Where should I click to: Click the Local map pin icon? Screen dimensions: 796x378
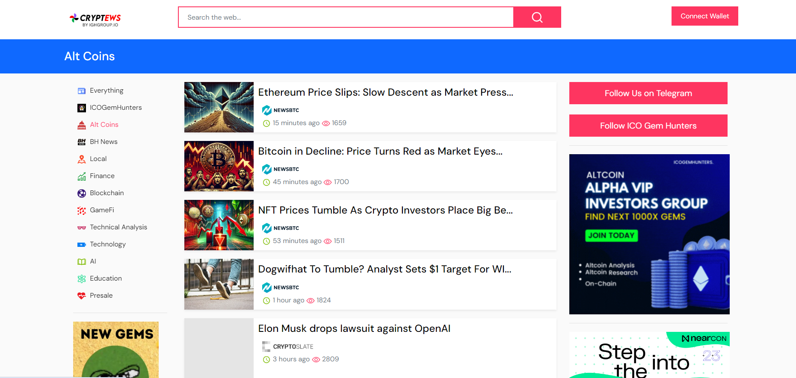coord(82,159)
